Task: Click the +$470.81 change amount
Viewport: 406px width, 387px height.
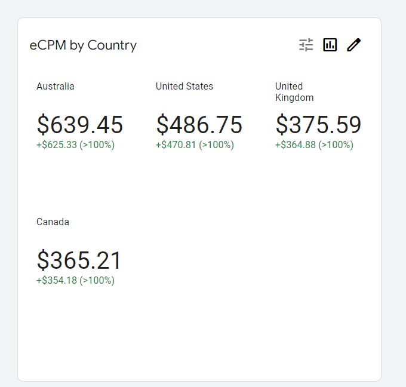Action: (x=176, y=145)
